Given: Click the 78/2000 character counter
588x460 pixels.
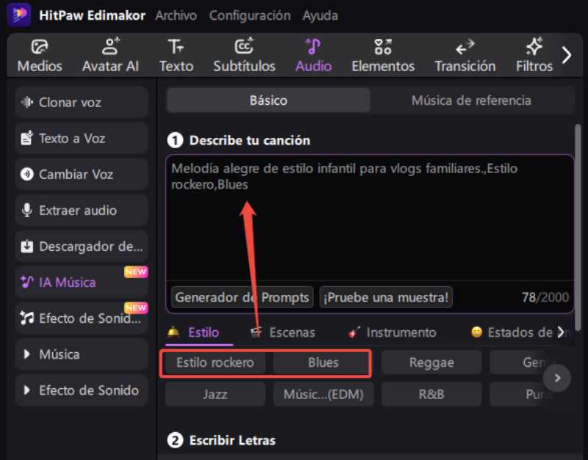Looking at the screenshot, I should pos(545,297).
